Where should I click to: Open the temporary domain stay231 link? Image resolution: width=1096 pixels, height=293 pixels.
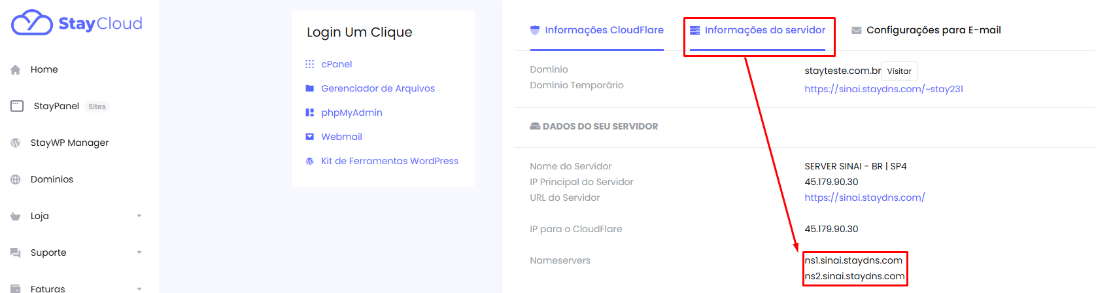point(884,89)
